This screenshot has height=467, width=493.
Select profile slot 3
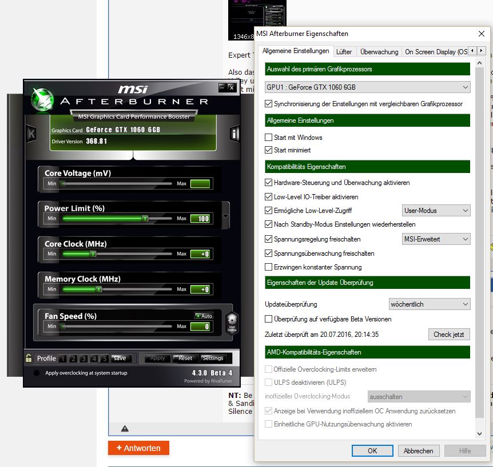[x=84, y=359]
